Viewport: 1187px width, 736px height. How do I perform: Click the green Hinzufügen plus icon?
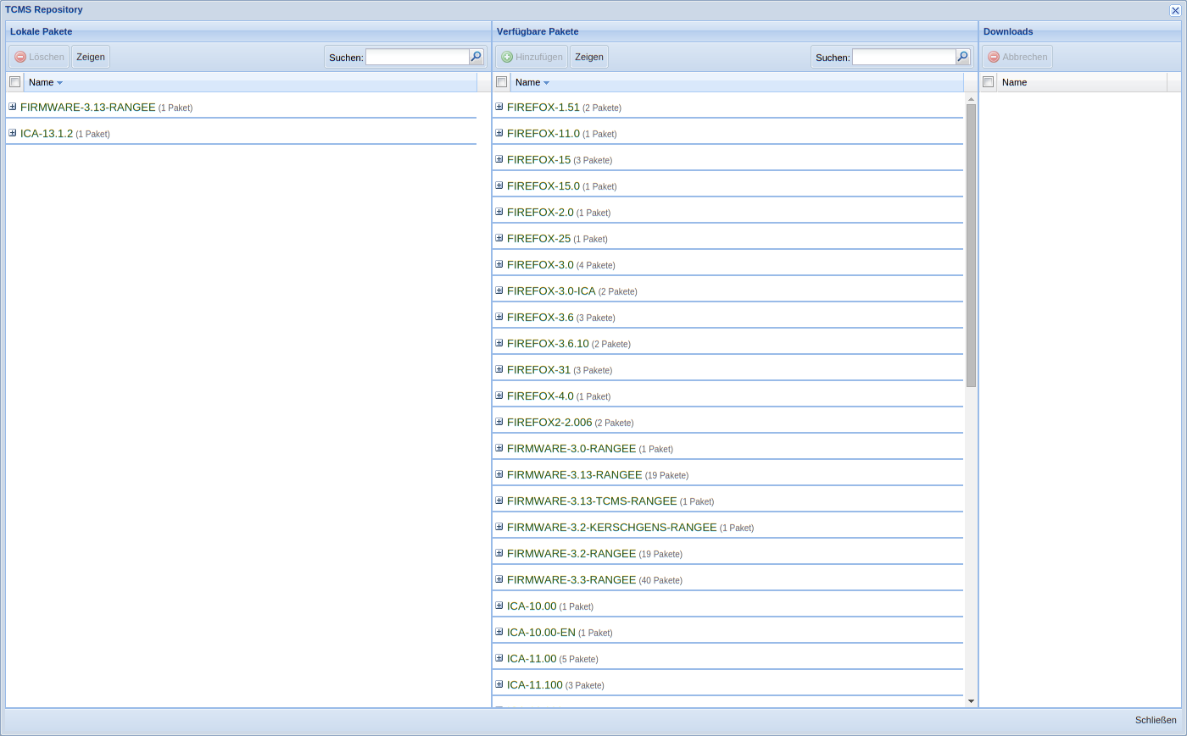click(x=506, y=57)
